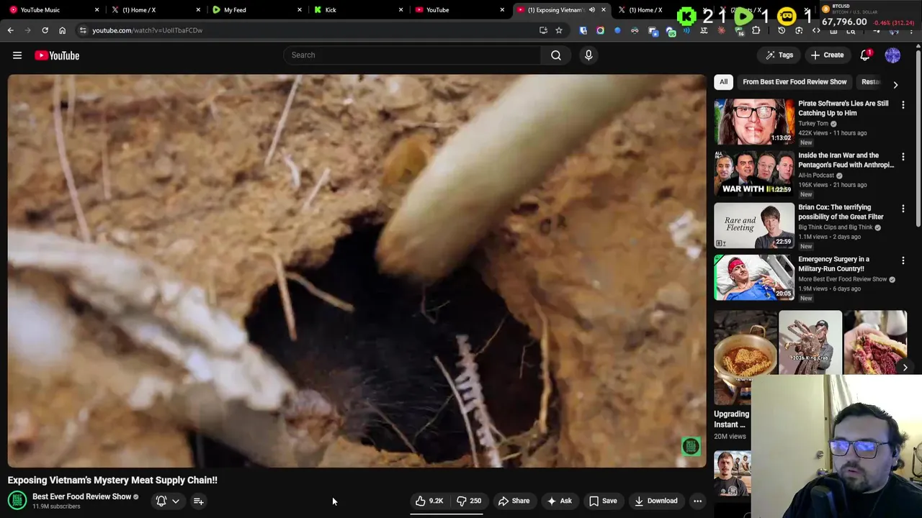Like the video with thumbs up
The height and width of the screenshot is (518, 922).
click(x=429, y=501)
